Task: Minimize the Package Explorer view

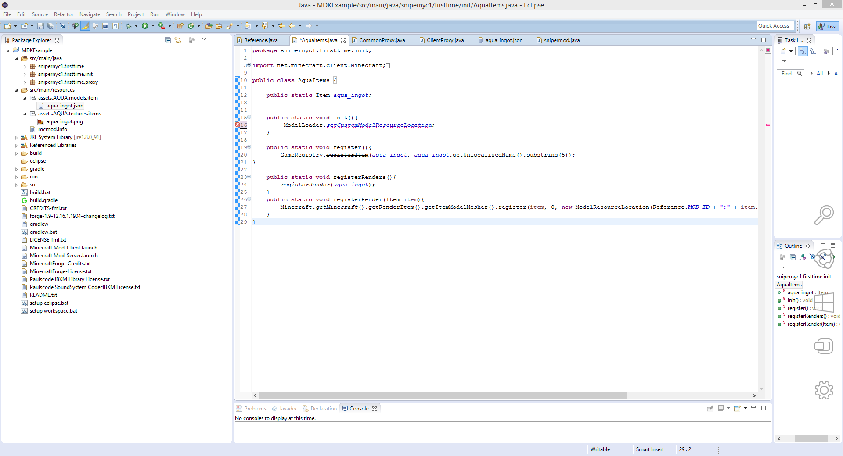Action: pyautogui.click(x=213, y=39)
